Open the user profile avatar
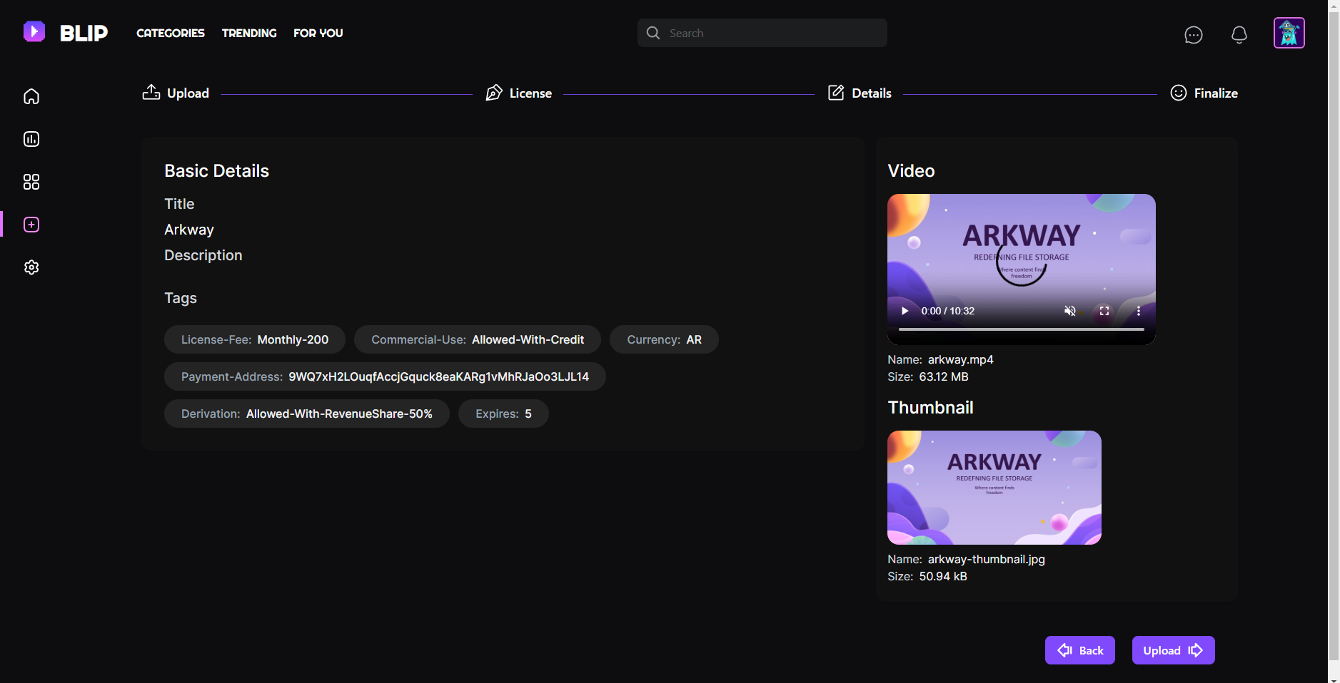 (x=1289, y=33)
